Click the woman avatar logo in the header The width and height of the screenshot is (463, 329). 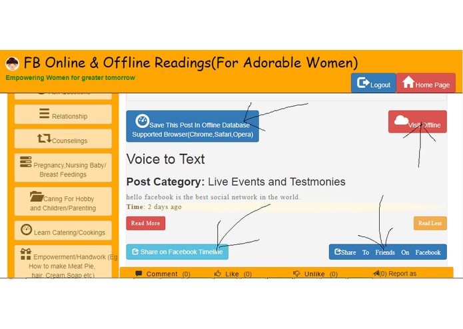(x=13, y=63)
